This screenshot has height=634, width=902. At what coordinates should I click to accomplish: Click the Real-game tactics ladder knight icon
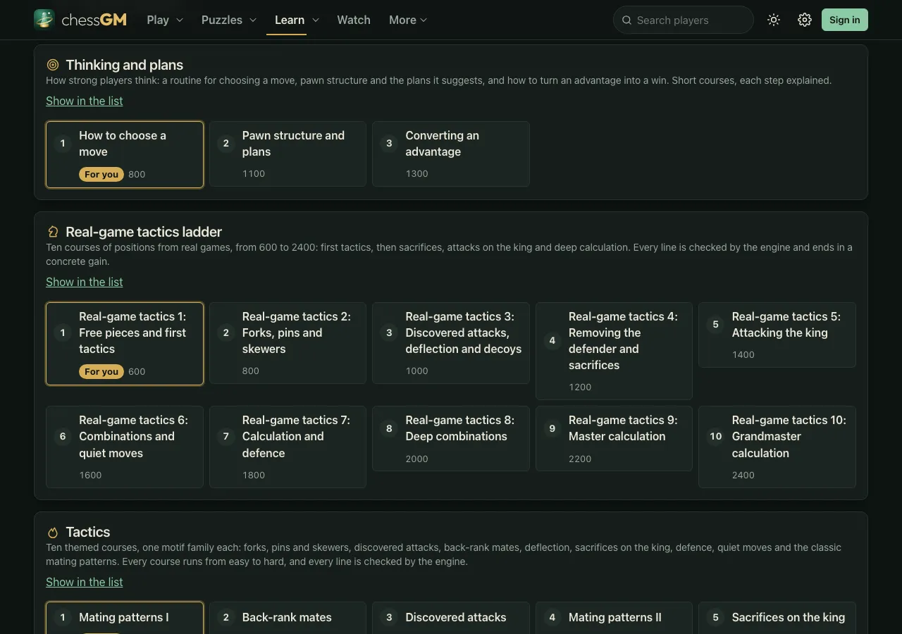pyautogui.click(x=53, y=232)
